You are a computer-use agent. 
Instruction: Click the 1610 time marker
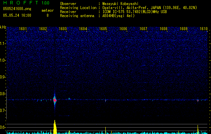point(204,29)
